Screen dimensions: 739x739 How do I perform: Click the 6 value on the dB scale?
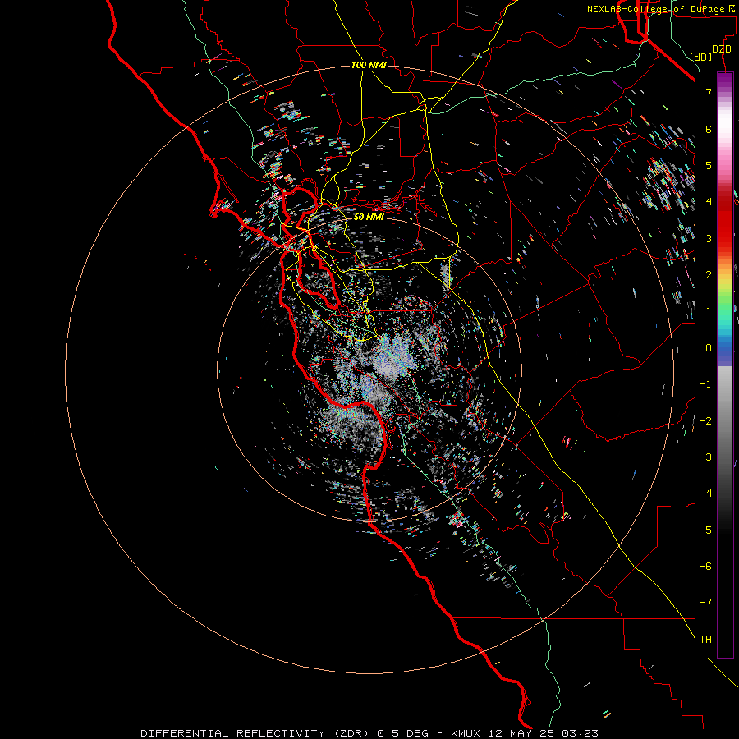[709, 129]
